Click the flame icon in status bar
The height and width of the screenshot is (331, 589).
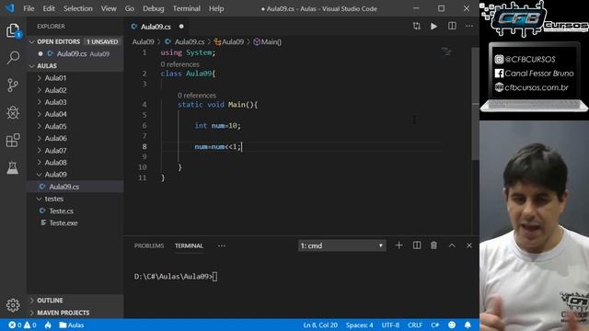[x=48, y=325]
